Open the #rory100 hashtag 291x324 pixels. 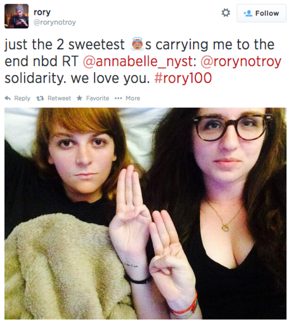coord(183,78)
